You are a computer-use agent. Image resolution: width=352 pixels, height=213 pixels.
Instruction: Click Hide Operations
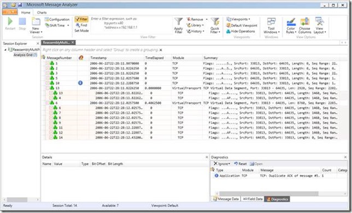point(240,31)
